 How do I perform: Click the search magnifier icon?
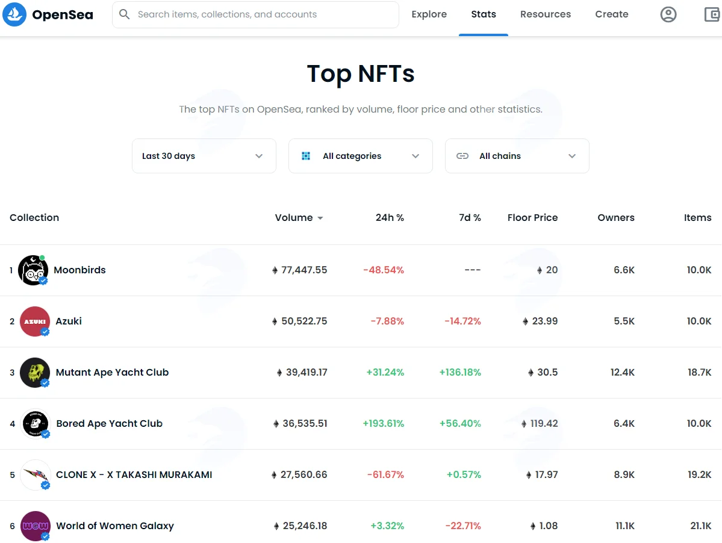[124, 14]
